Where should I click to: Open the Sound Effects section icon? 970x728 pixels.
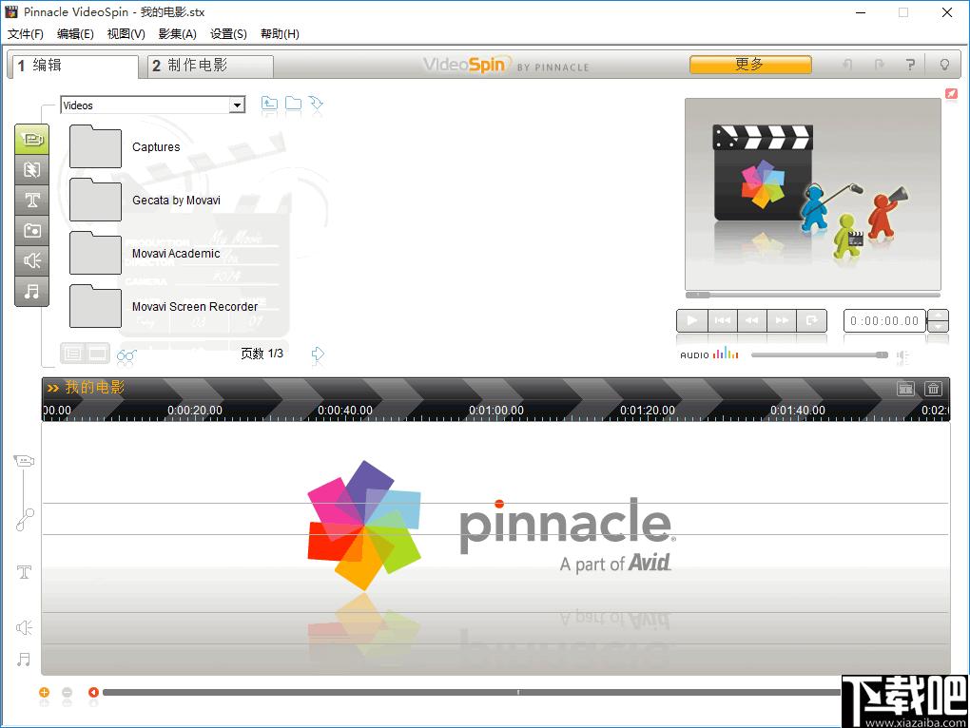click(31, 260)
